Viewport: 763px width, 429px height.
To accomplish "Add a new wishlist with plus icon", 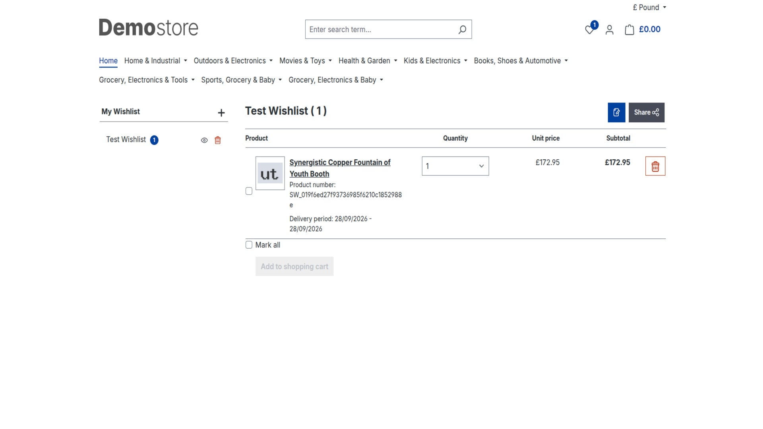I will [x=221, y=113].
